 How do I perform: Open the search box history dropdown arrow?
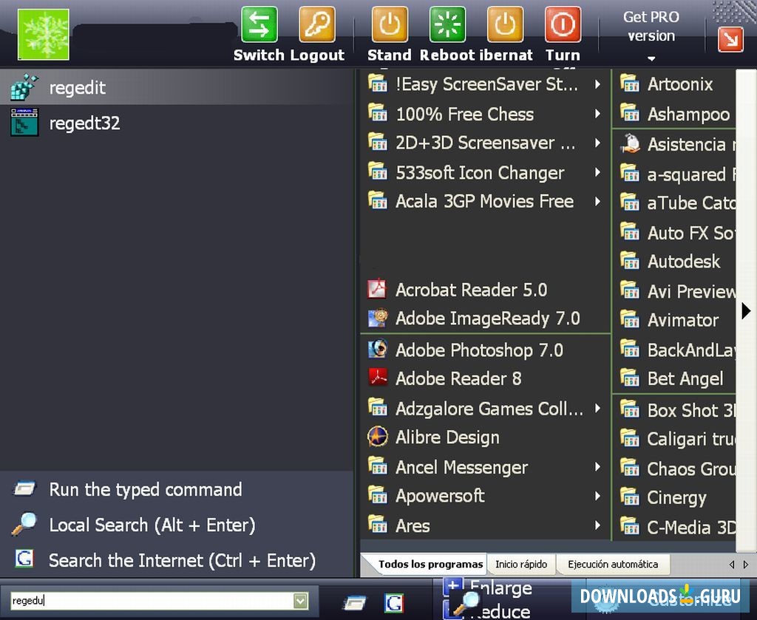(301, 601)
